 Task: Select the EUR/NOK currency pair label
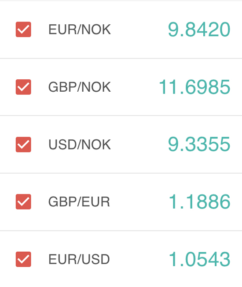click(80, 30)
